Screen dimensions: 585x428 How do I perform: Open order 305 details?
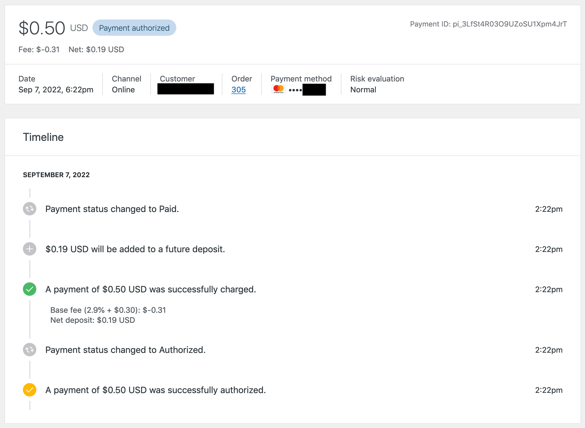pos(238,90)
